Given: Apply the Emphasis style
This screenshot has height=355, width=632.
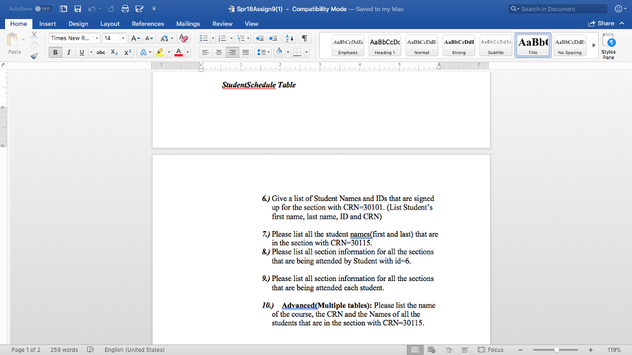Looking at the screenshot, I should (x=347, y=45).
